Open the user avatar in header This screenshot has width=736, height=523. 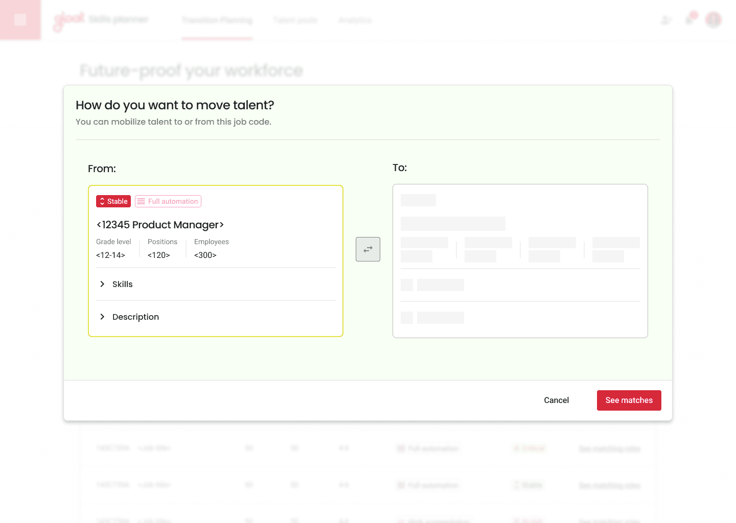pos(714,20)
